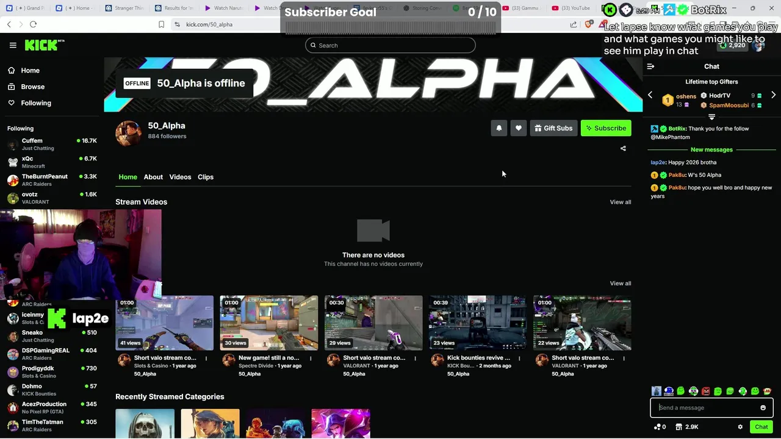Image resolution: width=781 pixels, height=439 pixels.
Task: Click the Kick search field
Action: point(390,45)
